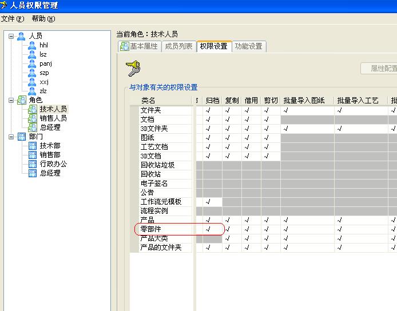Collapse the 角色 tree node
Screen dimensions: 397x311
12,100
